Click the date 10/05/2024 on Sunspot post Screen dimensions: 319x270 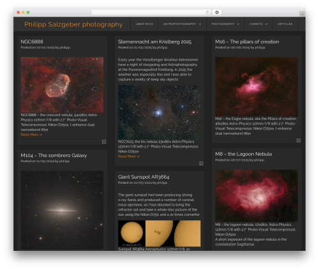click(143, 183)
